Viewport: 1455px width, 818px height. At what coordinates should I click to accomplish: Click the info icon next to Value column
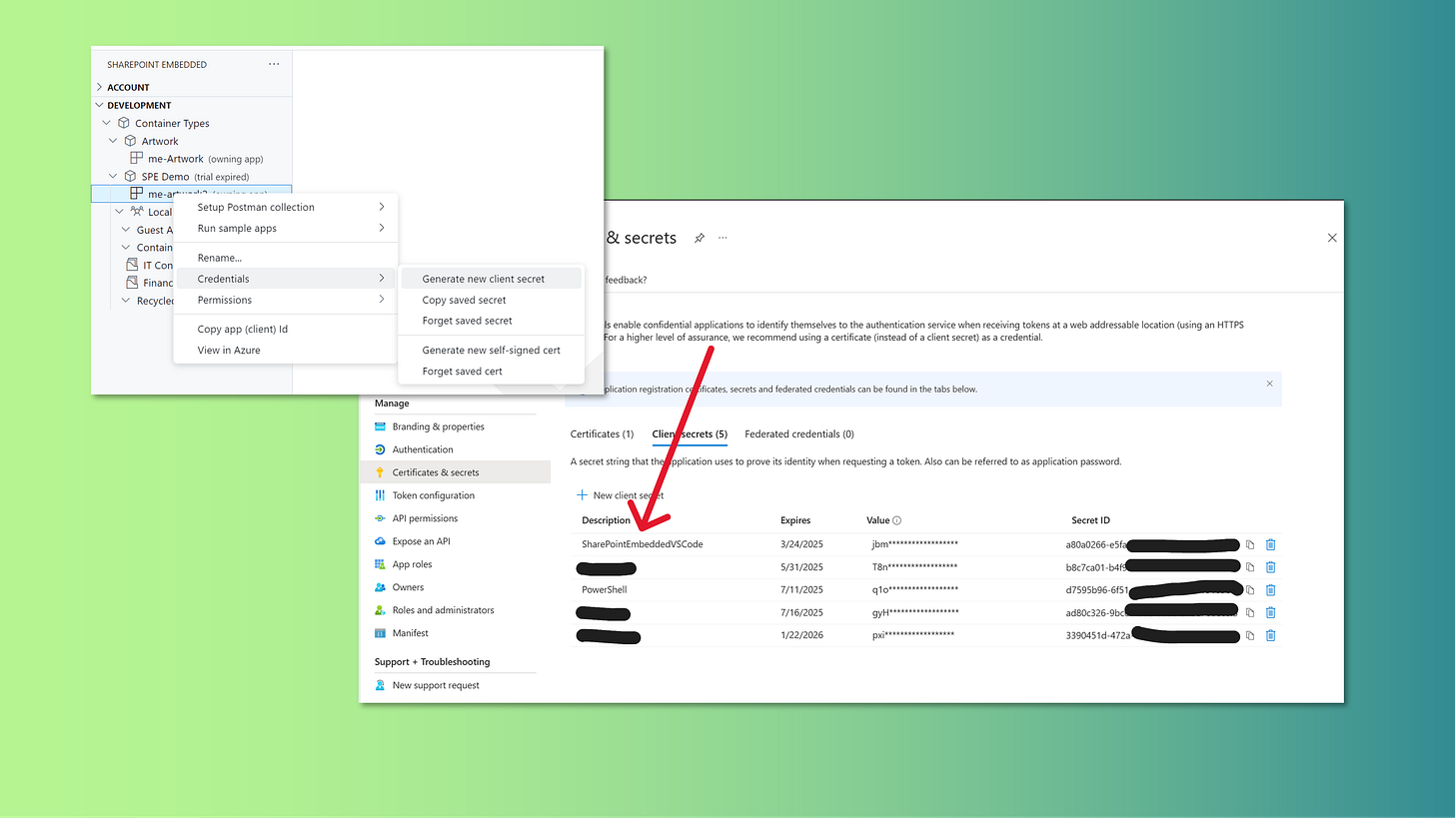897,519
